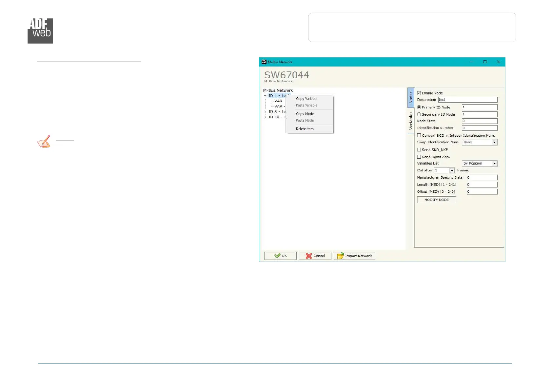Click the Secondary ID Node value field
The height and width of the screenshot is (390, 552).
pos(480,114)
